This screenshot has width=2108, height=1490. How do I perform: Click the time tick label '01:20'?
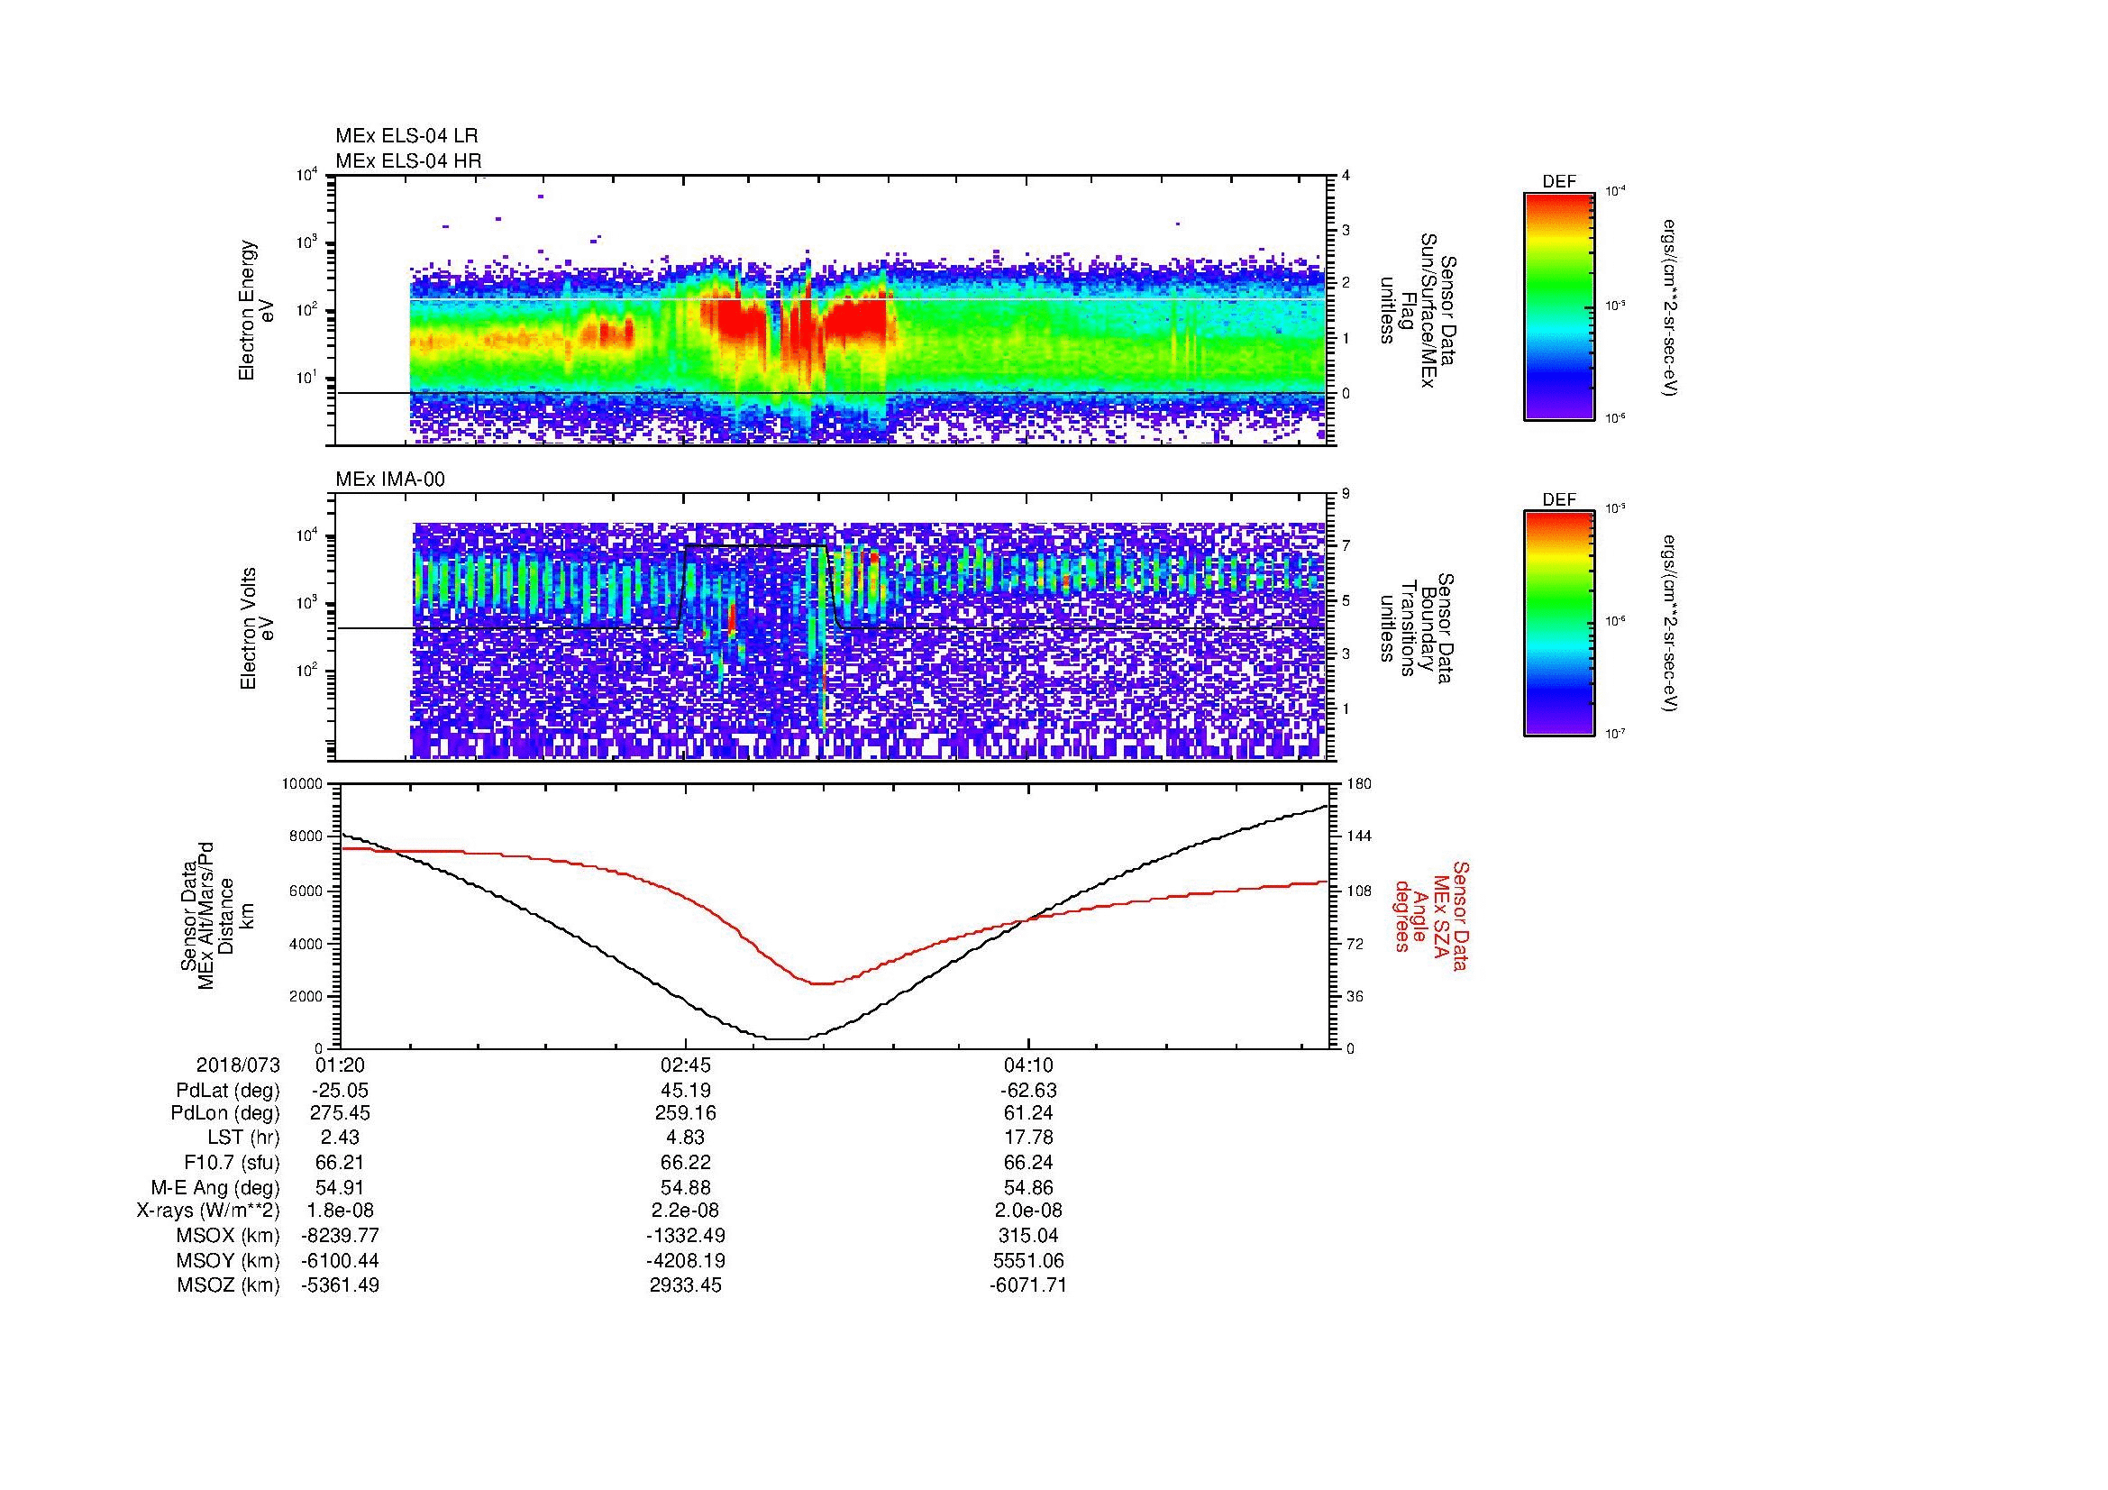[341, 1065]
